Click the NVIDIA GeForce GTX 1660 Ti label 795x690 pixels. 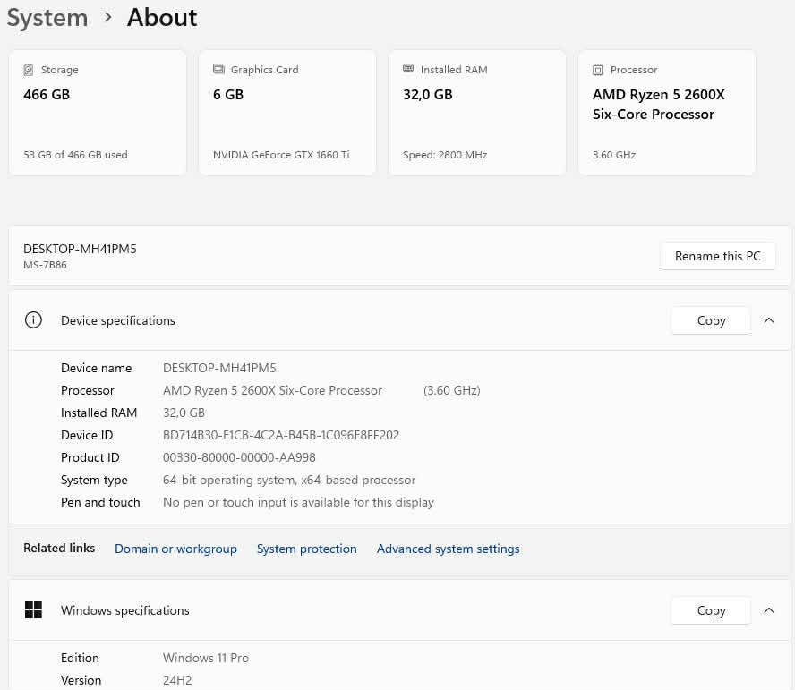click(x=281, y=155)
